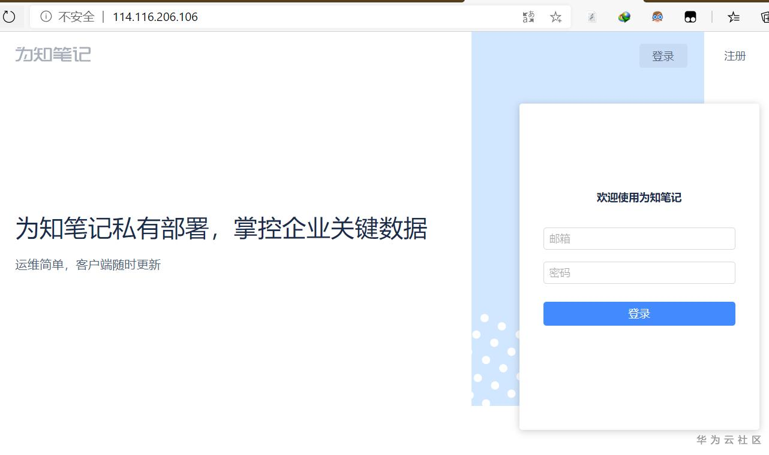
Task: Open the Internet Download Manager extension icon
Action: [x=623, y=17]
